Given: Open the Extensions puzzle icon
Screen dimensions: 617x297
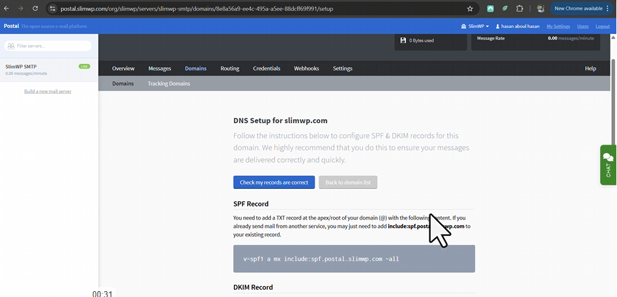Looking at the screenshot, I should tap(519, 8).
